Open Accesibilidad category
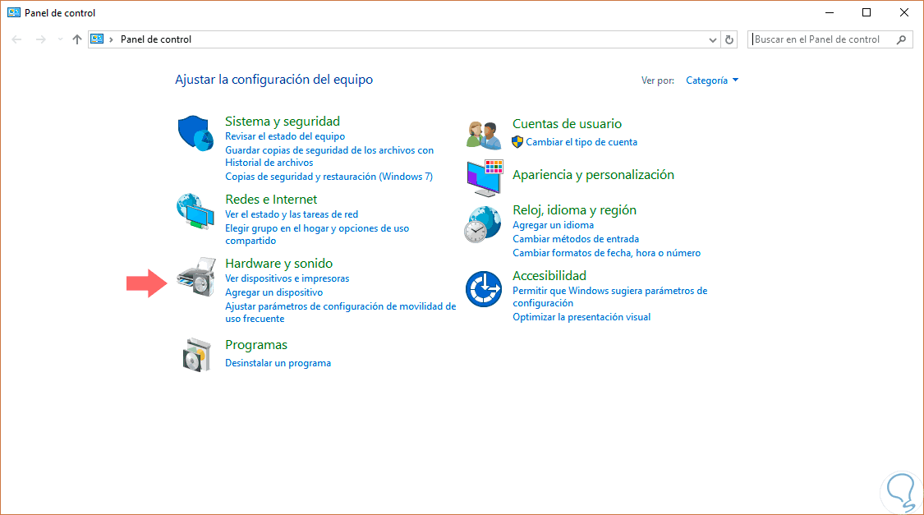 coord(549,275)
